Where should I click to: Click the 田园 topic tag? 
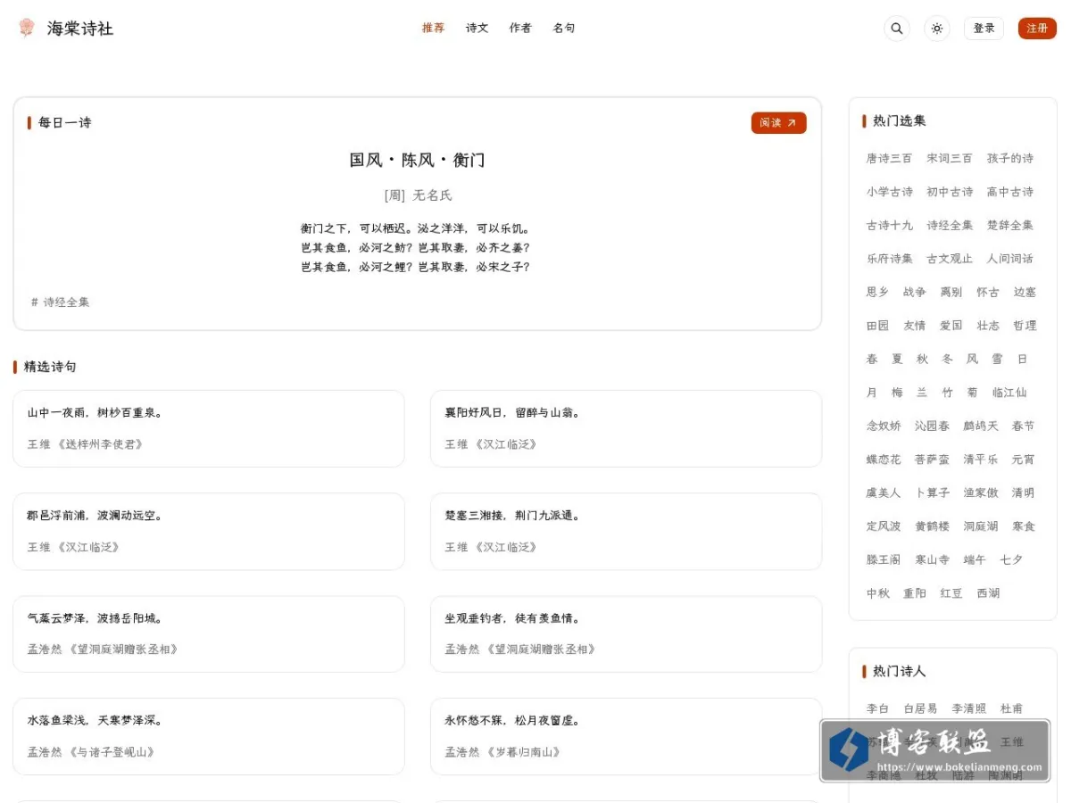coord(877,326)
